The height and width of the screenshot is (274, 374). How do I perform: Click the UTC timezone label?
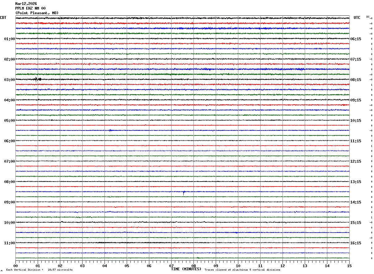point(357,18)
